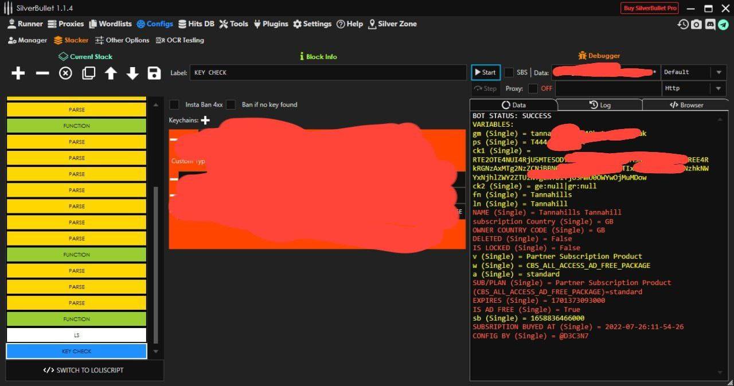
Task: Switch to the Other Options sub-tab
Action: 122,40
